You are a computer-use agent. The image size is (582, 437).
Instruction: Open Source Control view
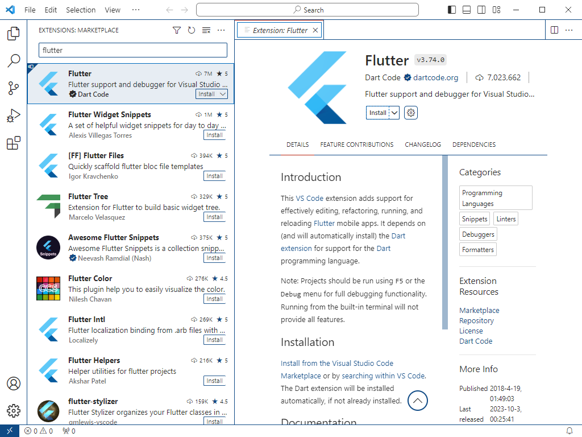click(14, 88)
